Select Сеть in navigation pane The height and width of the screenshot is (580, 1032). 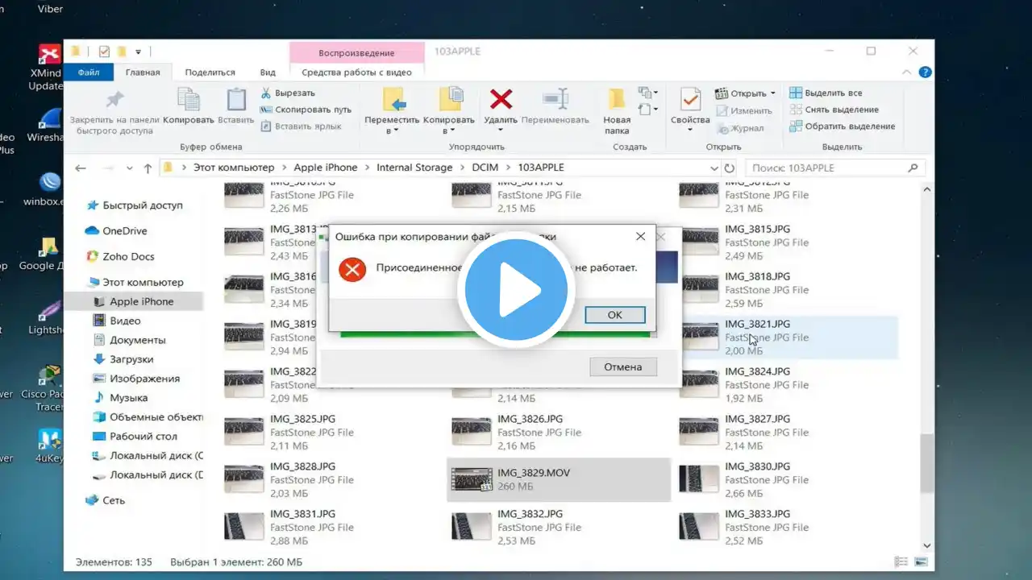[114, 500]
